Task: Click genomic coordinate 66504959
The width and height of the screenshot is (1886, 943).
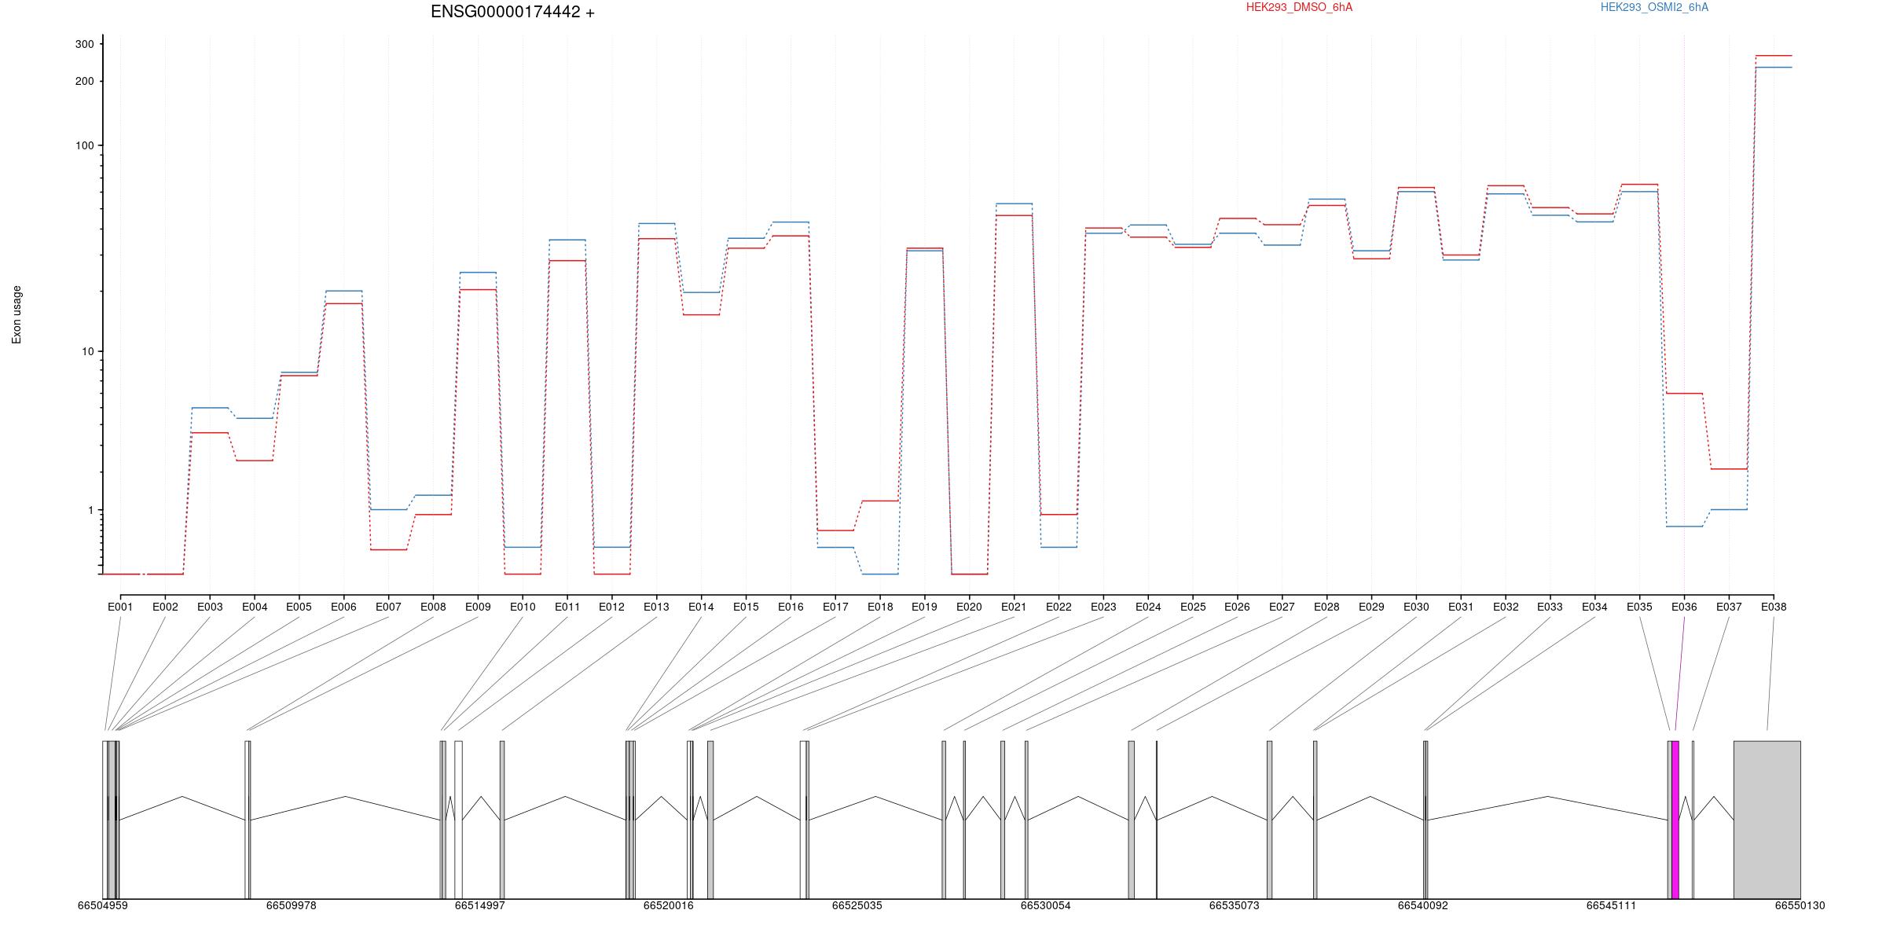Action: [x=103, y=905]
